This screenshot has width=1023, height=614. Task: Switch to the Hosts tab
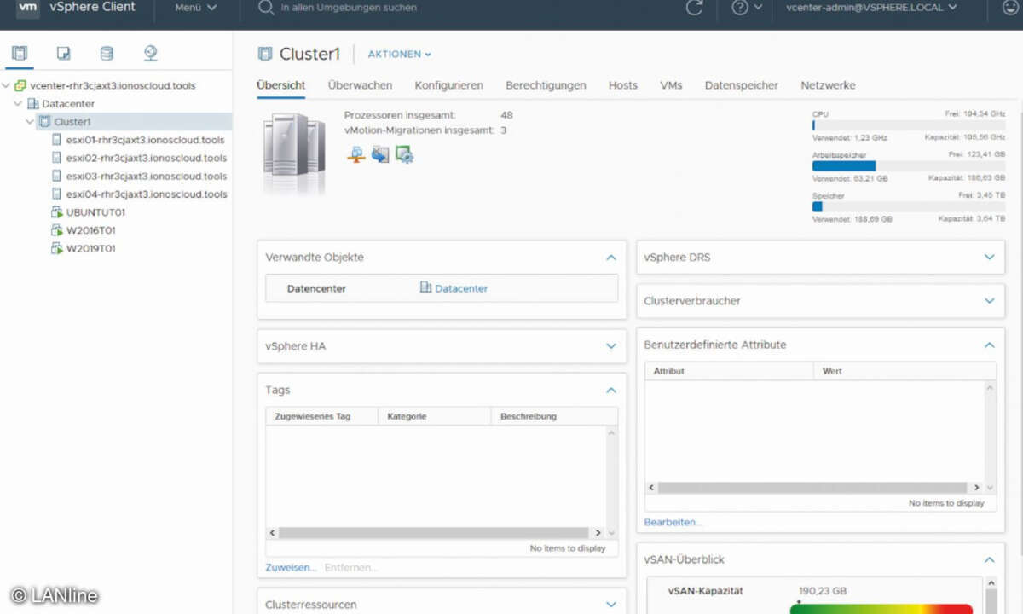point(623,85)
